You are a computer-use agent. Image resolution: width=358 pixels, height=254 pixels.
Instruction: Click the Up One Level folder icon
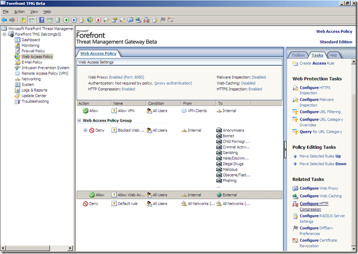pos(23,20)
